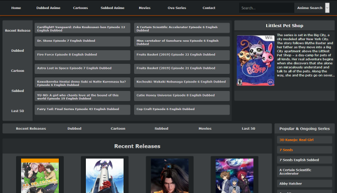This screenshot has height=193, width=337.
Task: Open Fruits Basket (2019) Episode 22 link
Action: pos(182,55)
